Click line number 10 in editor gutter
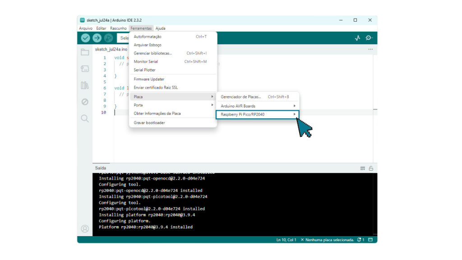 [103, 112]
